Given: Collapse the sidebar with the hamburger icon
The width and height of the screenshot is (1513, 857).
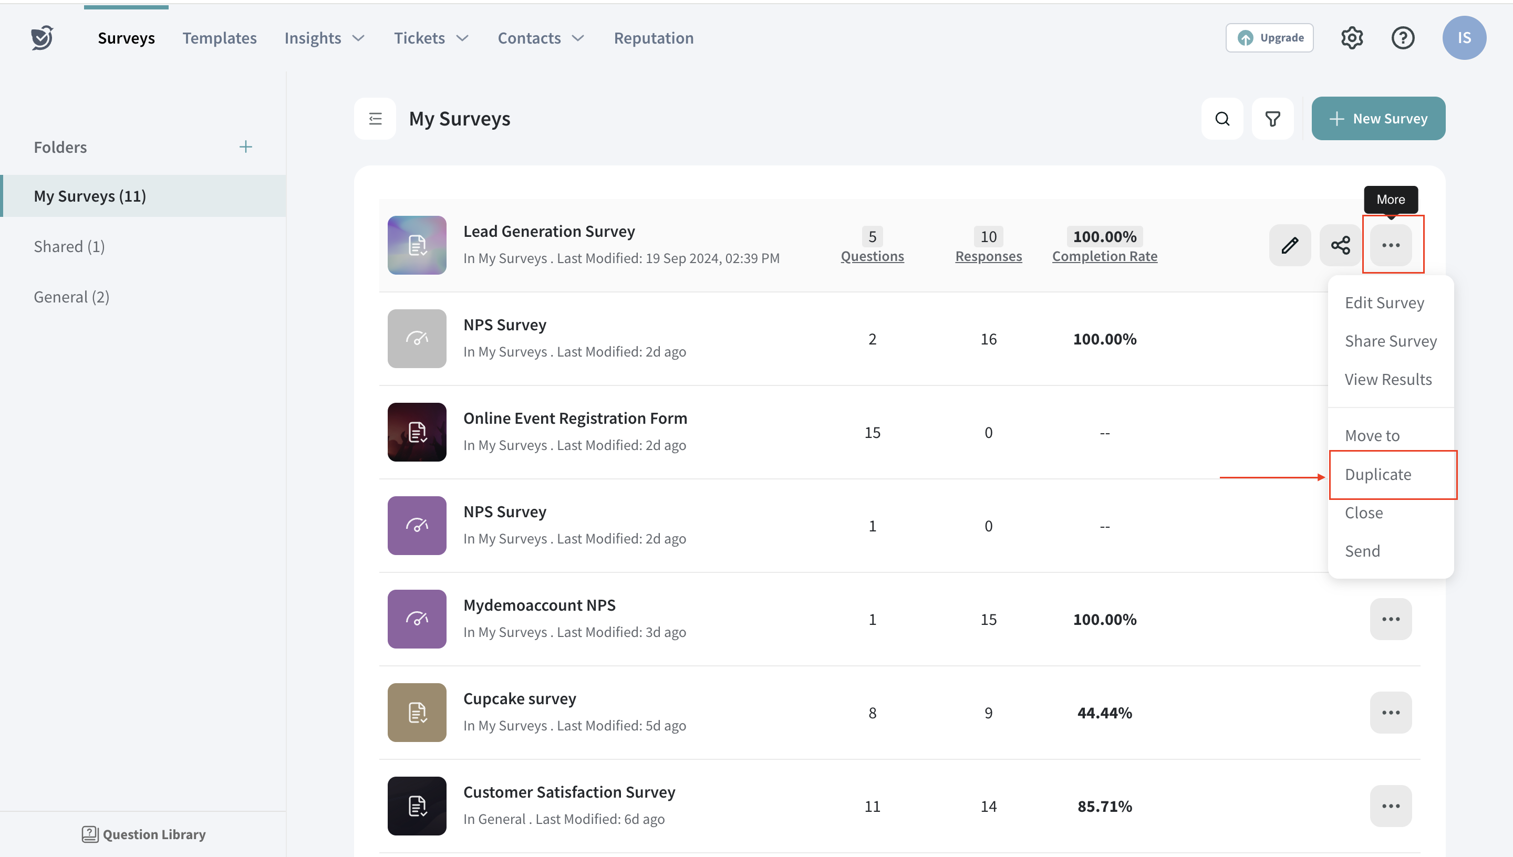Looking at the screenshot, I should click(375, 119).
